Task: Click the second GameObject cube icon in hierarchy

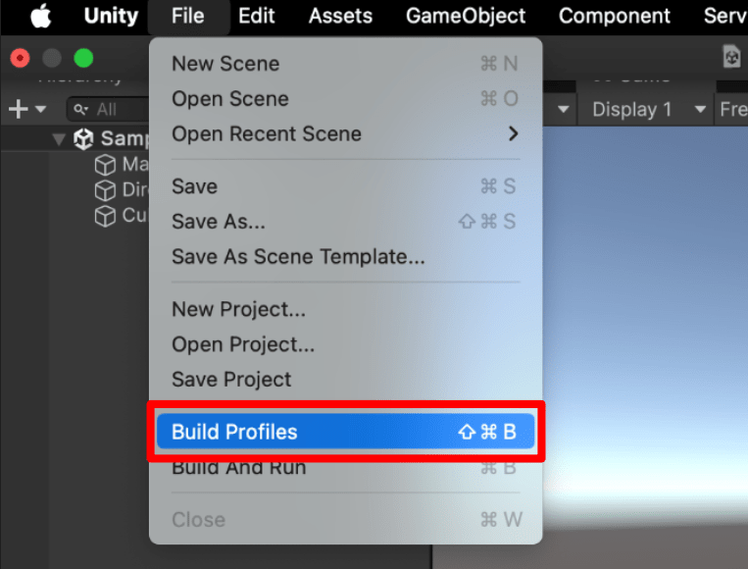Action: point(105,190)
